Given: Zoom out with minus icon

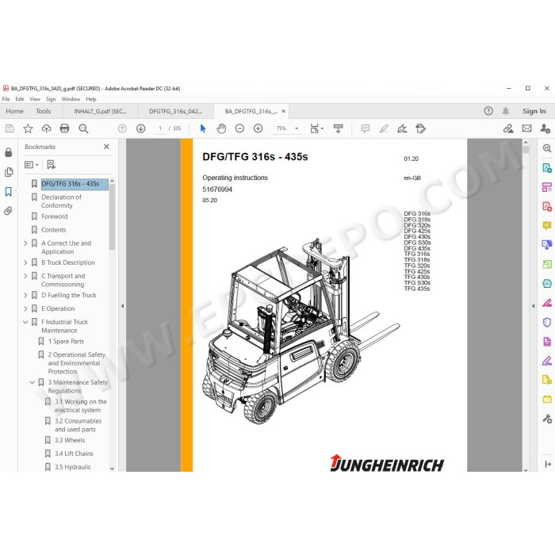Looking at the screenshot, I should coord(239,128).
